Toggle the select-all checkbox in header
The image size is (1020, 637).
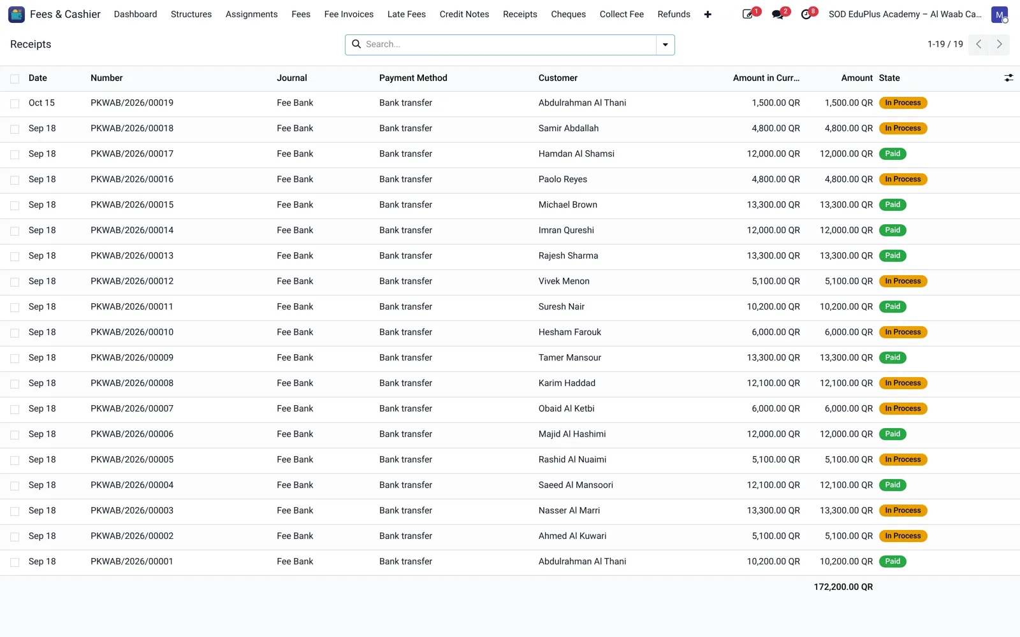pyautogui.click(x=15, y=78)
